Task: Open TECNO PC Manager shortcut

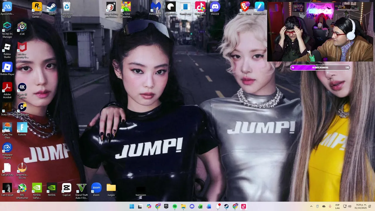Action: [x=7, y=30]
